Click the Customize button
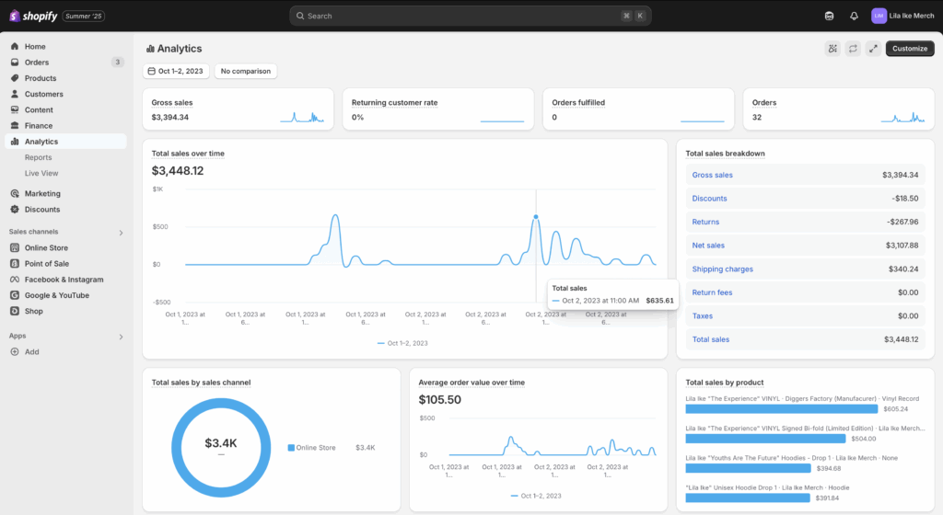Viewport: 943px width, 515px height. tap(909, 49)
